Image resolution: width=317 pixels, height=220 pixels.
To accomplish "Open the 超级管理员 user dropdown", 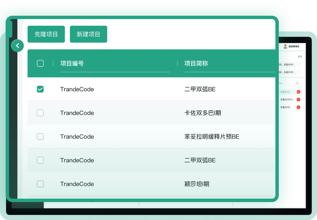I will pos(294,46).
